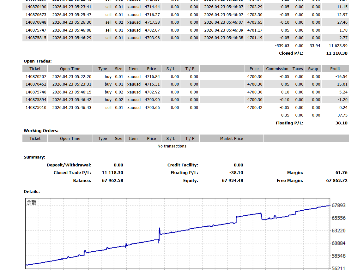351x270 pixels.
Task: Click open price 4716.84
Action: pyautogui.click(x=152, y=77)
